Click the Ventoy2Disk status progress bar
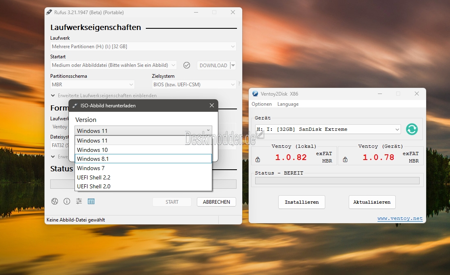450x275 pixels. point(337,181)
